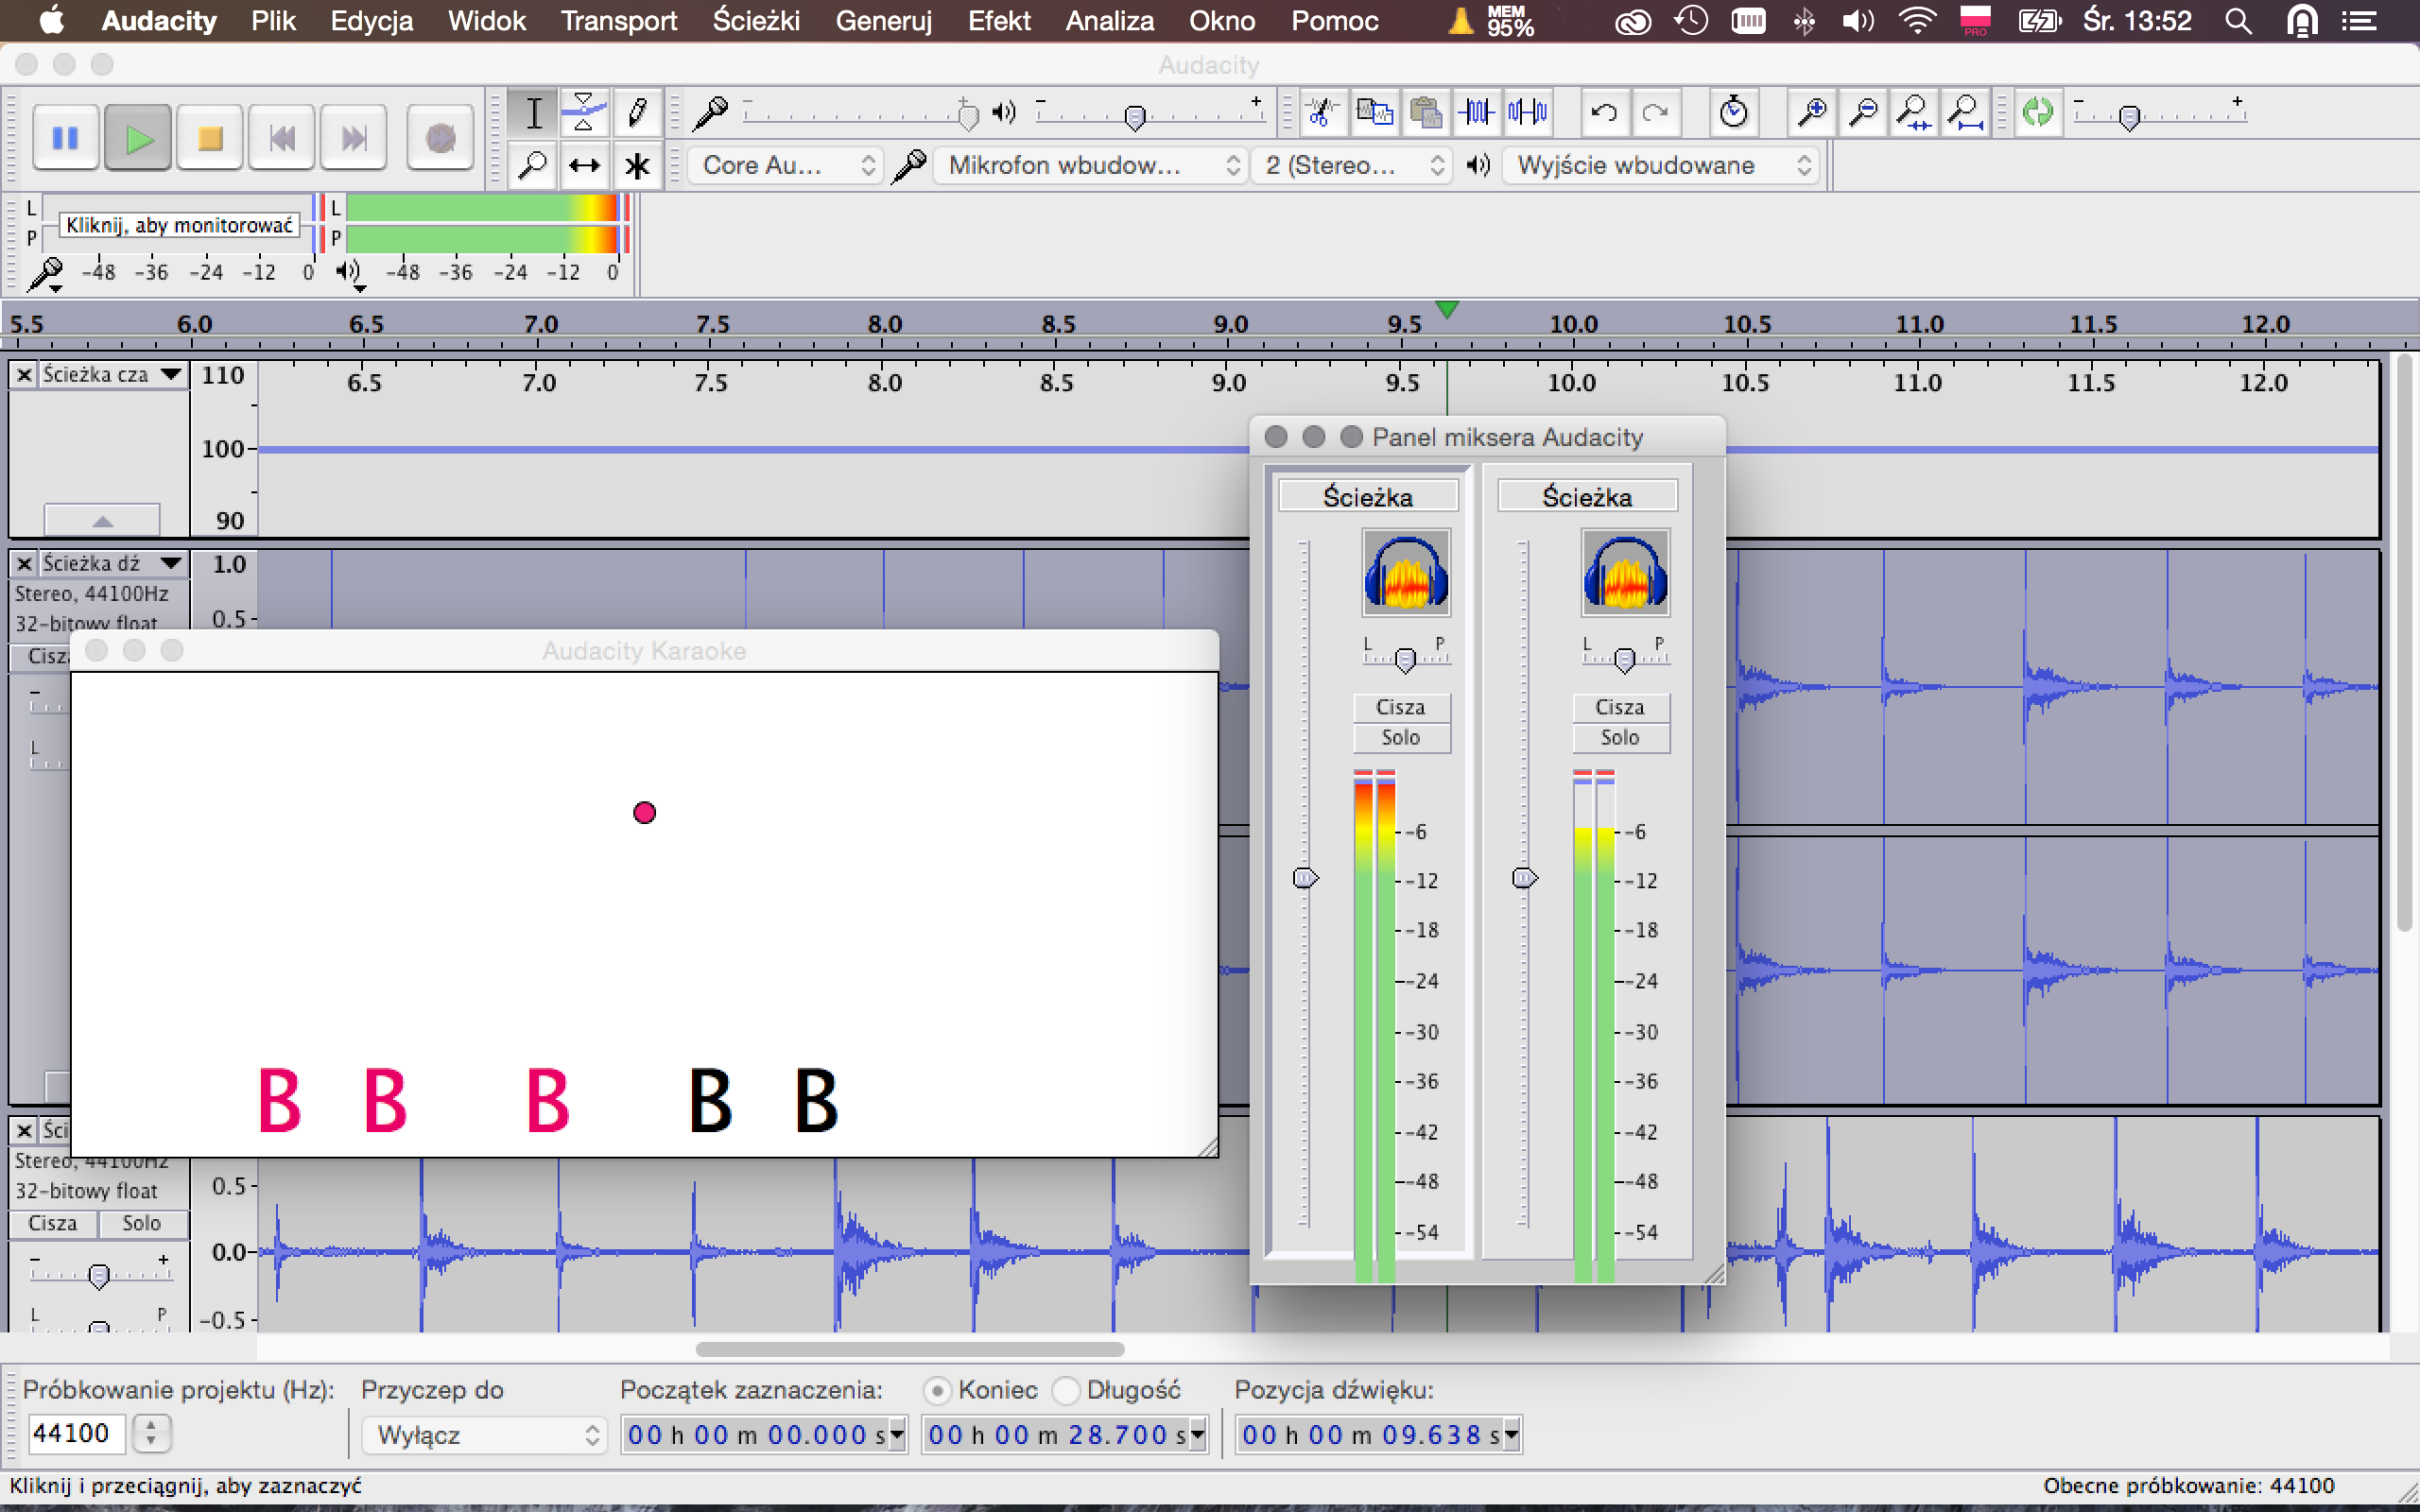Click the Pause playback button
Image resolution: width=2420 pixels, height=1512 pixels.
(66, 138)
